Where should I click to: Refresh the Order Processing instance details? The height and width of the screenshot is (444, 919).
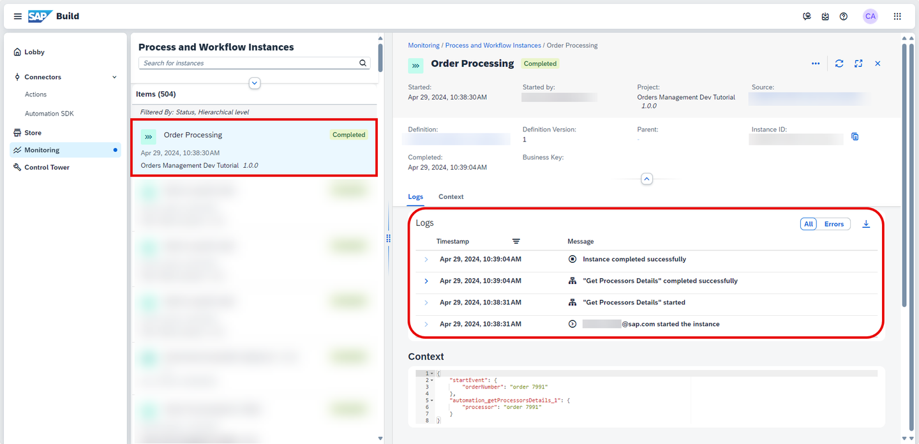[x=839, y=64]
